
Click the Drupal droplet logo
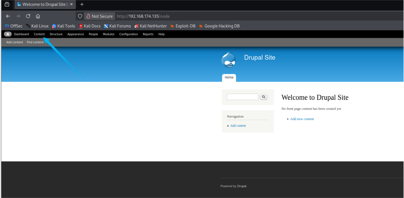pos(228,60)
